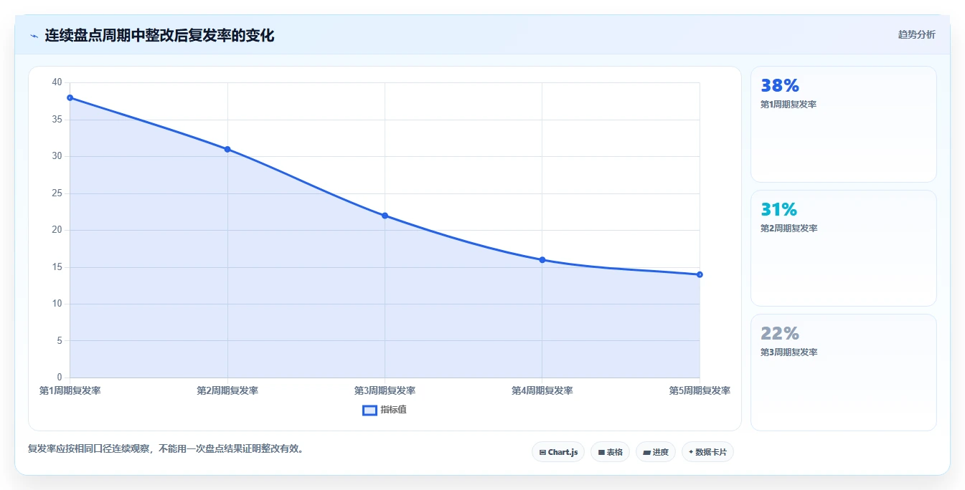Toggle the 指标值 legend swatch

pos(369,410)
